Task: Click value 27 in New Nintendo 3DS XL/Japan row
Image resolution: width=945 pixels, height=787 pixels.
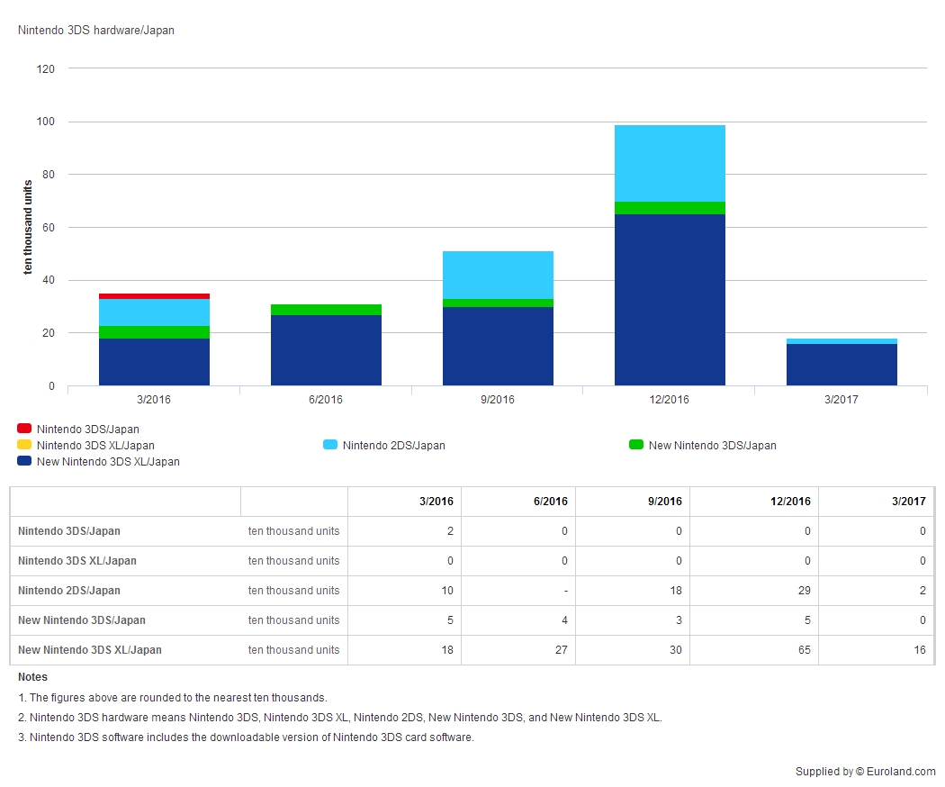Action: point(561,650)
